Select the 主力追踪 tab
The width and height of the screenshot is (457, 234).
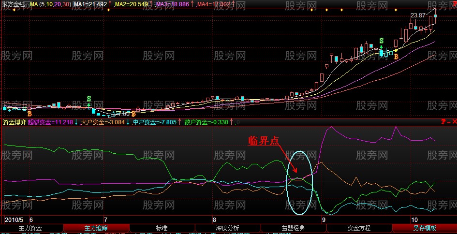(x=96, y=228)
